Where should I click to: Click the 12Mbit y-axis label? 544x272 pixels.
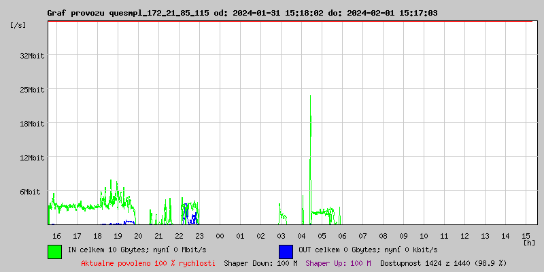point(32,158)
